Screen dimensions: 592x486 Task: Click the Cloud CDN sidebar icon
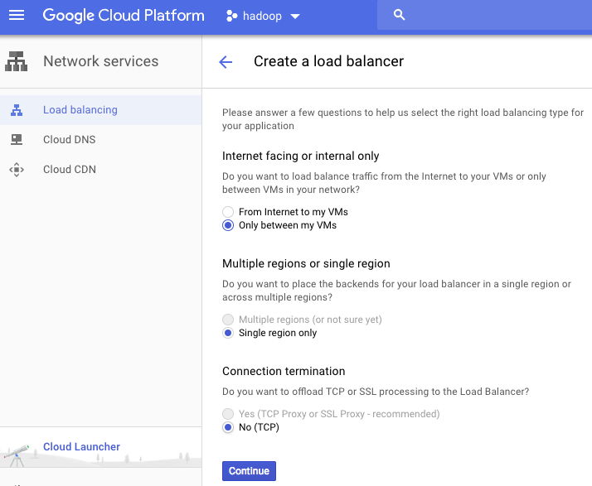pos(17,170)
